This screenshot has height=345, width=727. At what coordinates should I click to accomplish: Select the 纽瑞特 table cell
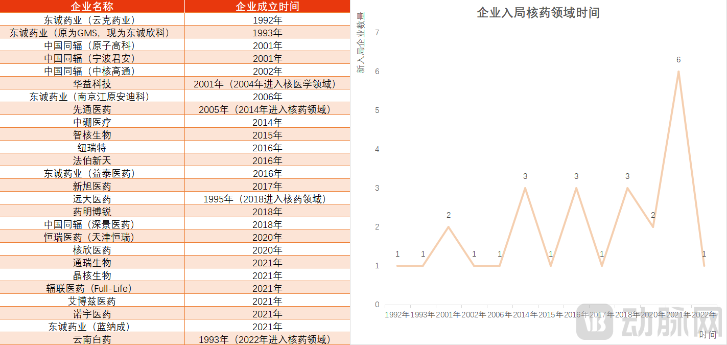[x=92, y=147]
